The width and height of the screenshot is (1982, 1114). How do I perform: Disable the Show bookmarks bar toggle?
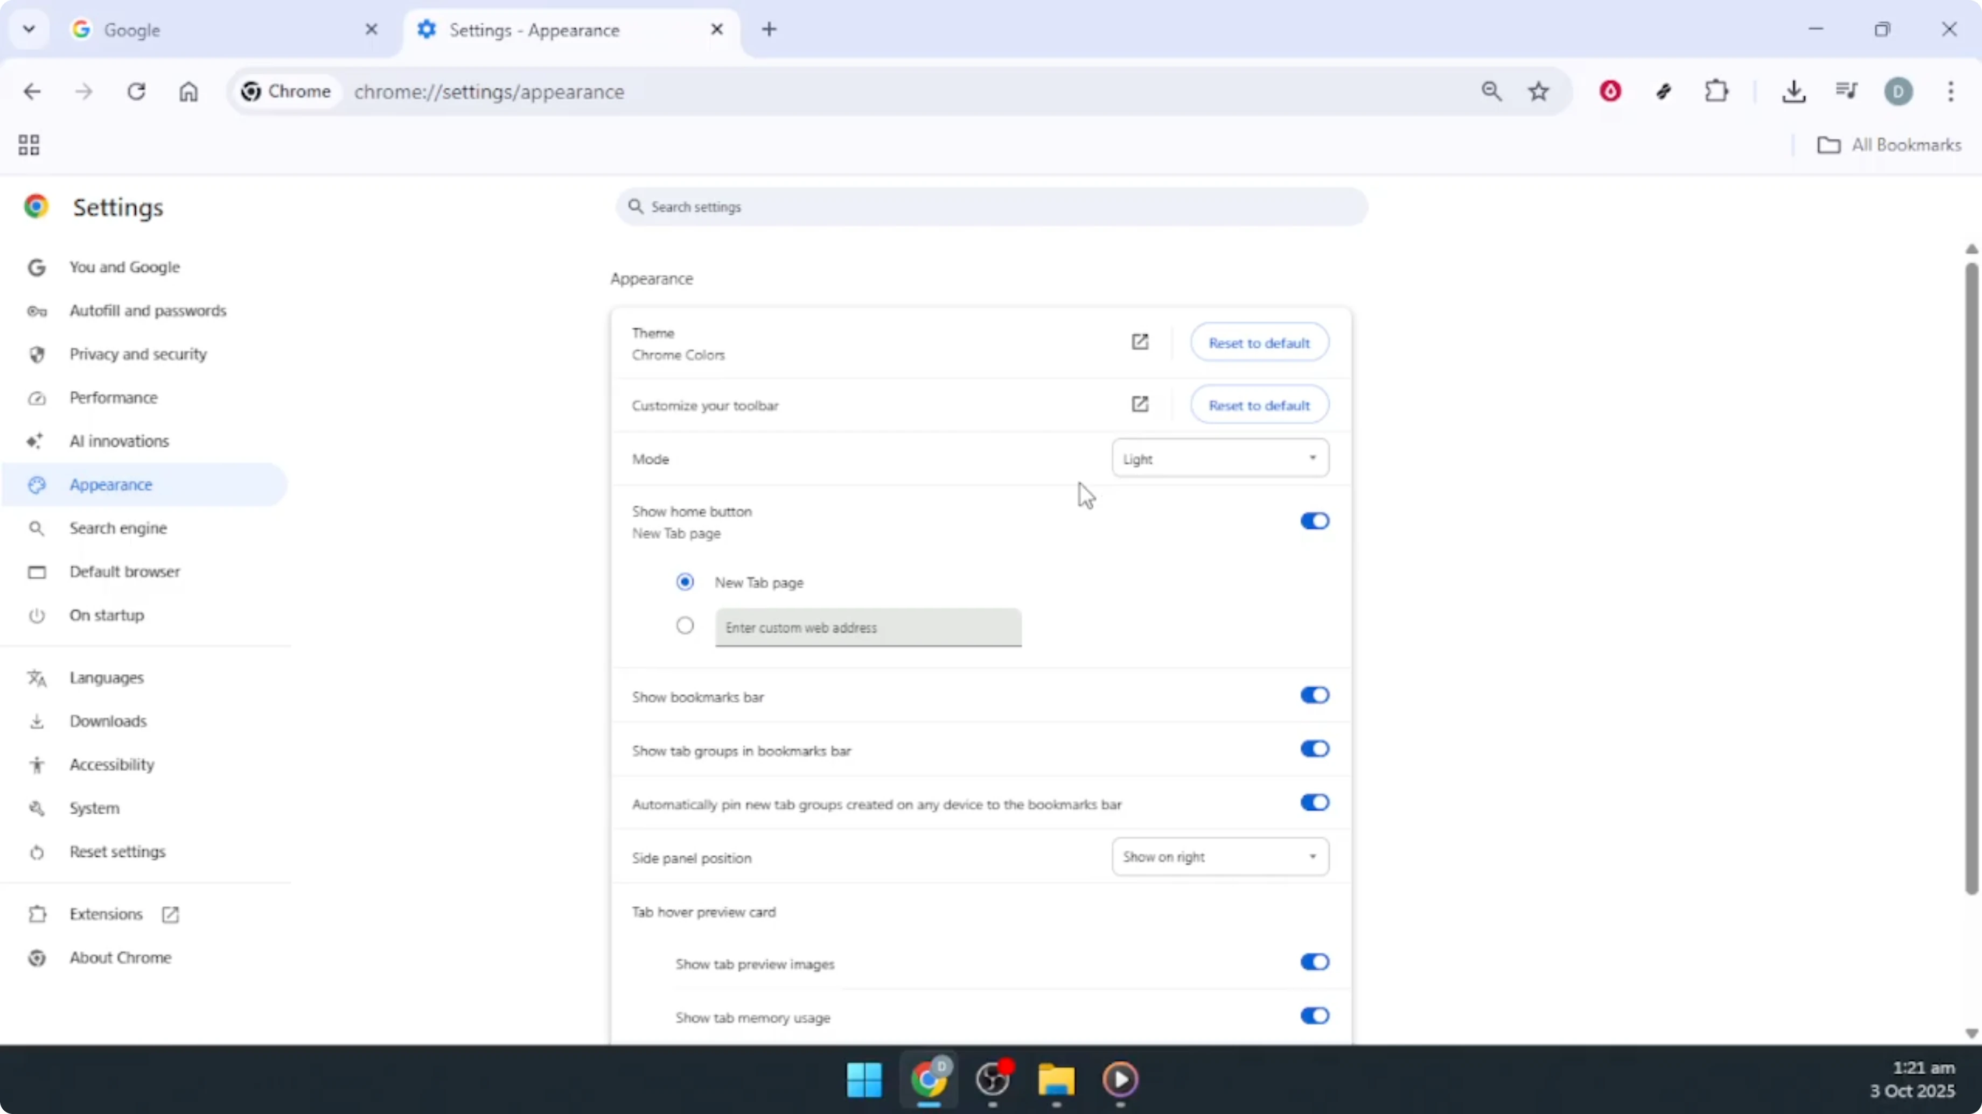(1314, 695)
